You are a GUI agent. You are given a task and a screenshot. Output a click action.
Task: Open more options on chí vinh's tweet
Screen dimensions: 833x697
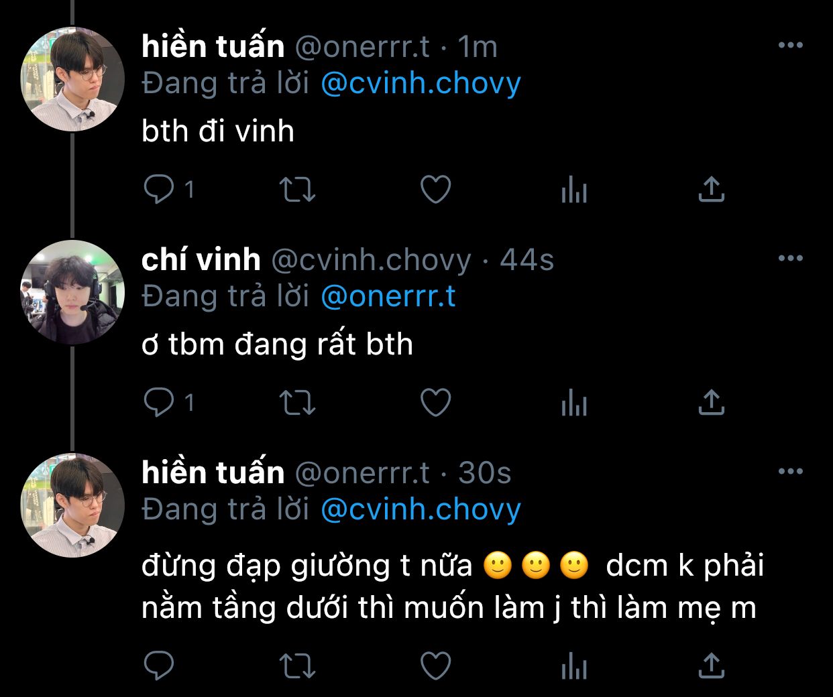(790, 259)
